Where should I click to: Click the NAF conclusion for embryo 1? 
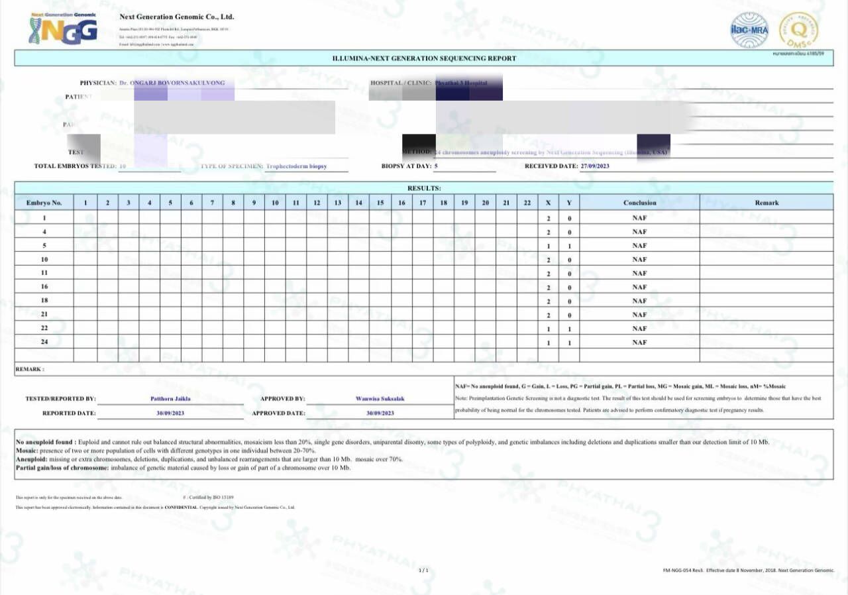[x=639, y=218]
